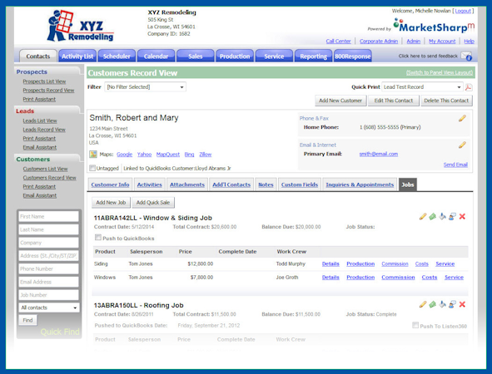492x374 pixels.
Task: Click the Add New Customer button
Action: point(340,101)
